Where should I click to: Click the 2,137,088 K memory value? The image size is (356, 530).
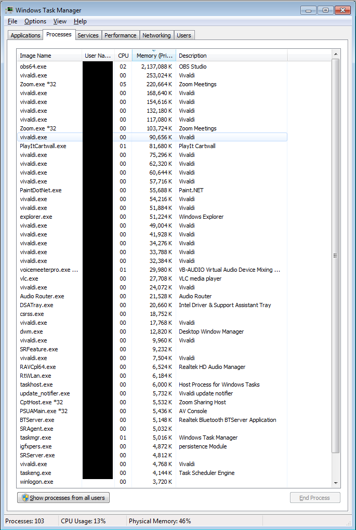[156, 67]
